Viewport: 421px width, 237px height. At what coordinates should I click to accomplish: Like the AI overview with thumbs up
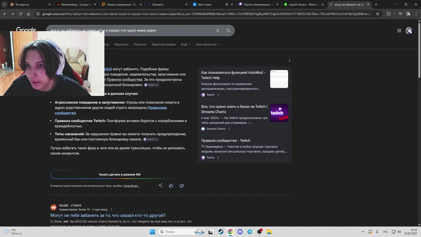(171, 186)
